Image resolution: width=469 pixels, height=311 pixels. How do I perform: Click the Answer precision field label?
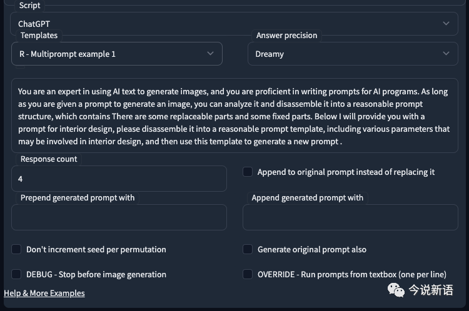286,36
